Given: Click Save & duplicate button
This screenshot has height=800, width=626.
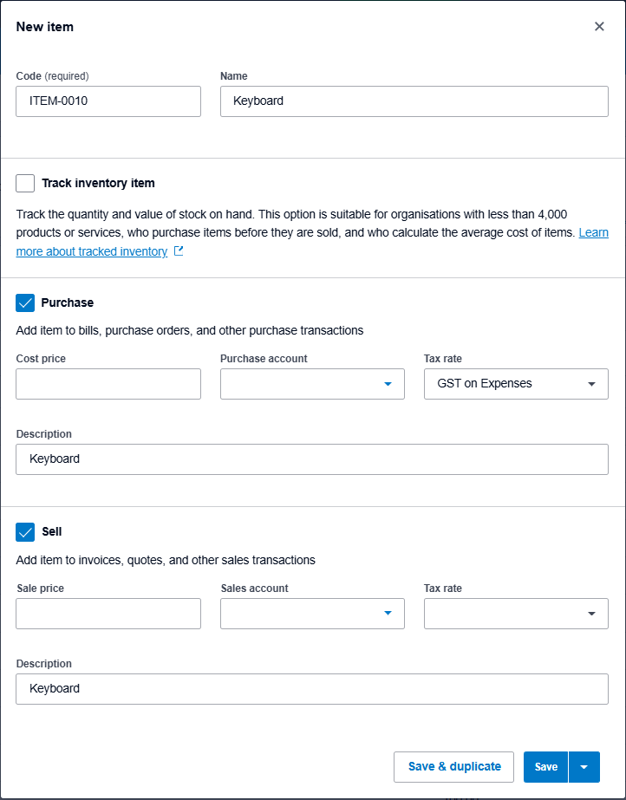Looking at the screenshot, I should 453,767.
